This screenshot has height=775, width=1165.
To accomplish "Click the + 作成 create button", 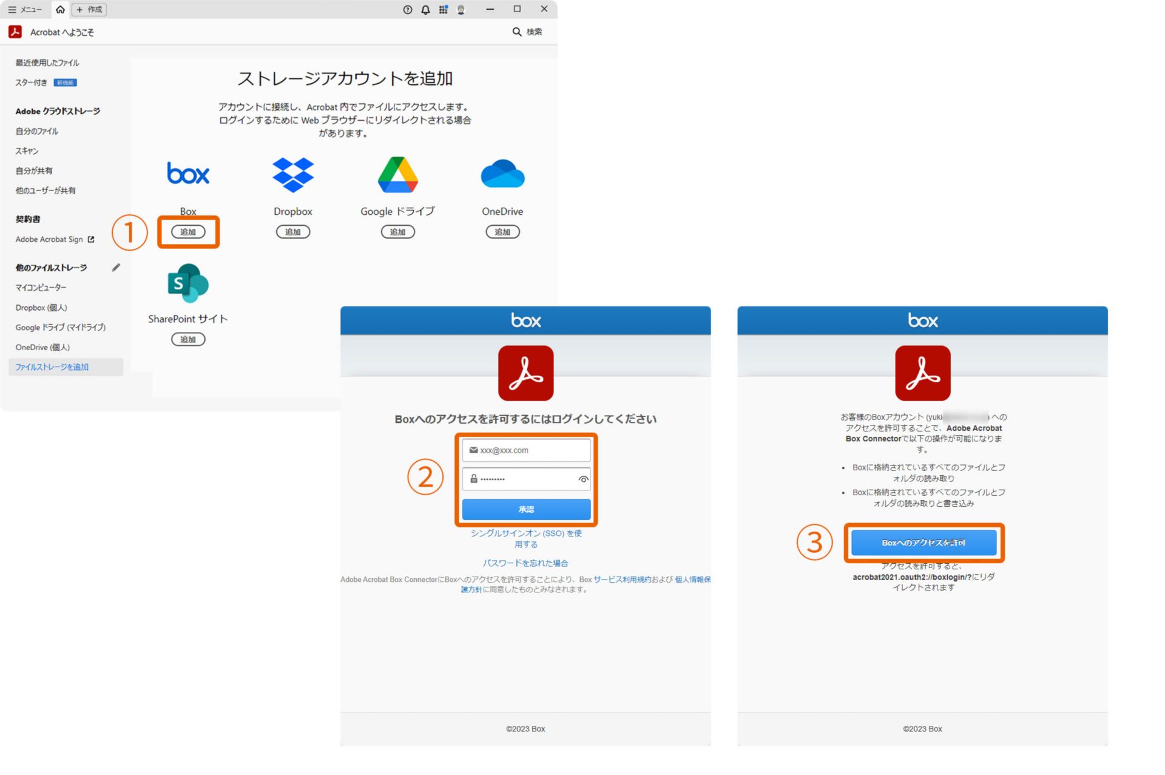I will (x=89, y=10).
